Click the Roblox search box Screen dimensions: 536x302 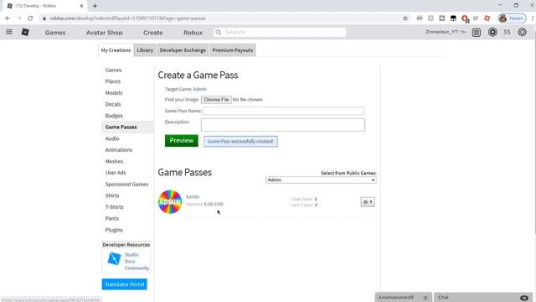tap(279, 32)
